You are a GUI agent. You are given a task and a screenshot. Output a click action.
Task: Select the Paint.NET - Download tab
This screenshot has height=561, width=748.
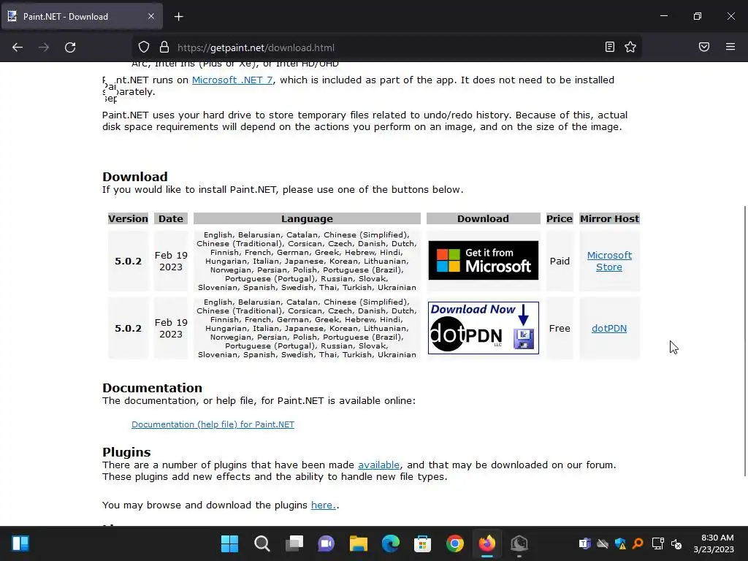tap(82, 17)
